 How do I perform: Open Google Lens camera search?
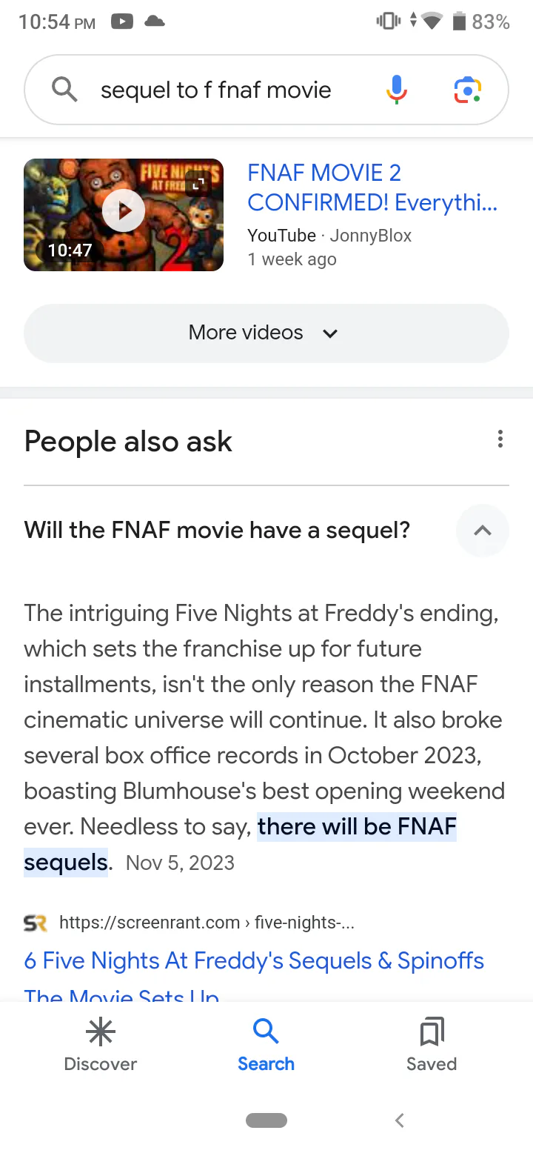pos(467,90)
